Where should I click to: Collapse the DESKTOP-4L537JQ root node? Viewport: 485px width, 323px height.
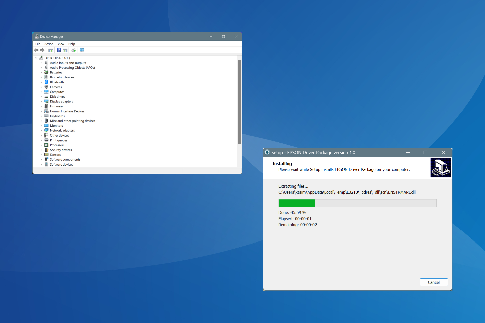(x=36, y=58)
